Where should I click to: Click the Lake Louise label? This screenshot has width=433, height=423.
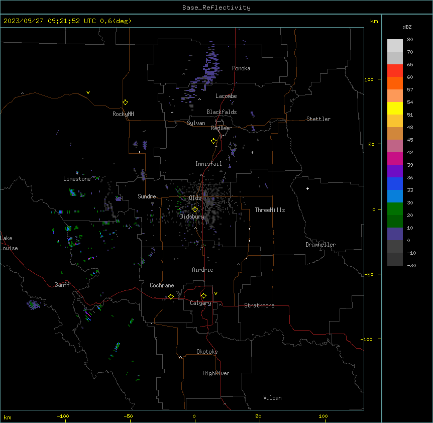(9, 243)
